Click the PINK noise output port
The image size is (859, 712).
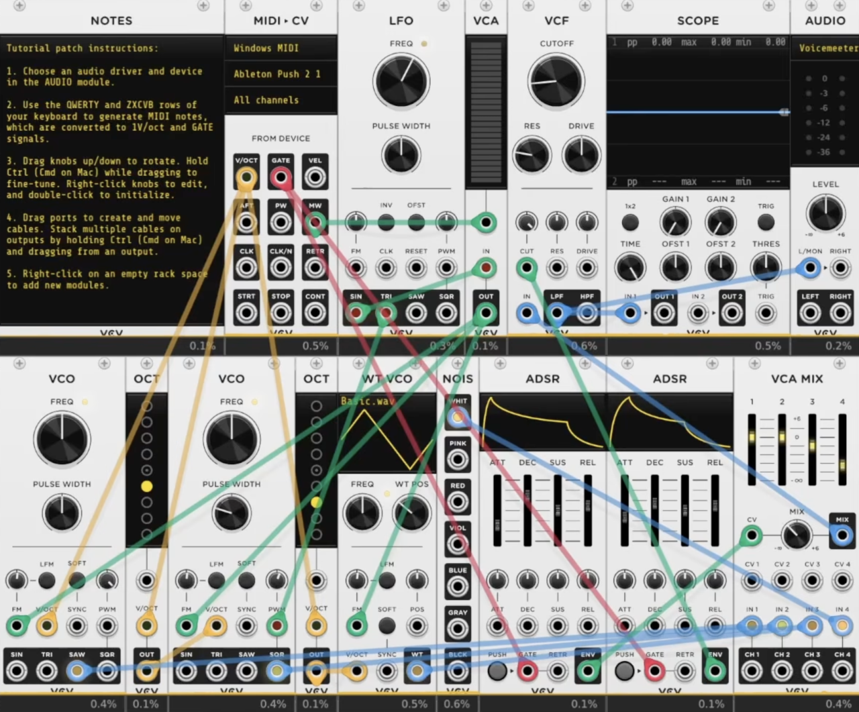click(x=458, y=460)
